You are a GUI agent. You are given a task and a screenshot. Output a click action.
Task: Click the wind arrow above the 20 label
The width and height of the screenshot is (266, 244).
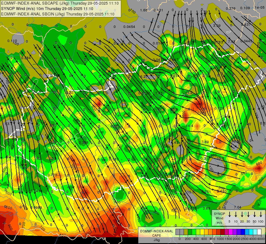click(242, 214)
